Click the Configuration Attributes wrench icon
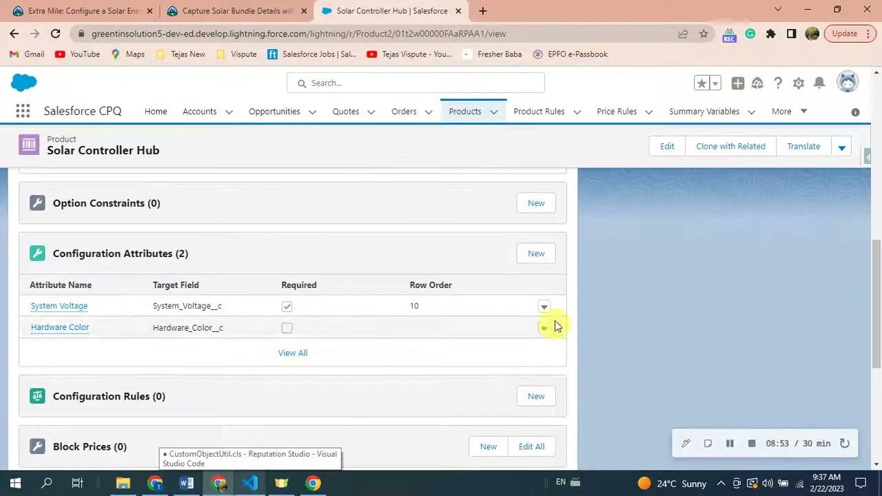 click(37, 254)
